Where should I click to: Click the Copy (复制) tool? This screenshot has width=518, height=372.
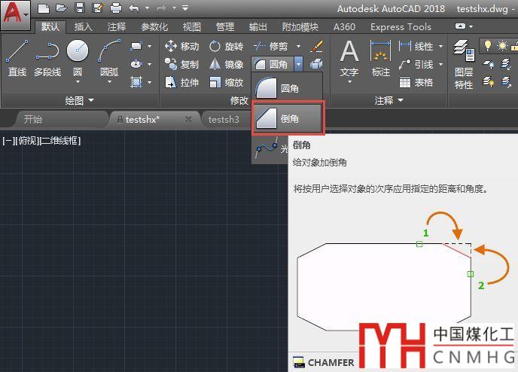coord(181,64)
